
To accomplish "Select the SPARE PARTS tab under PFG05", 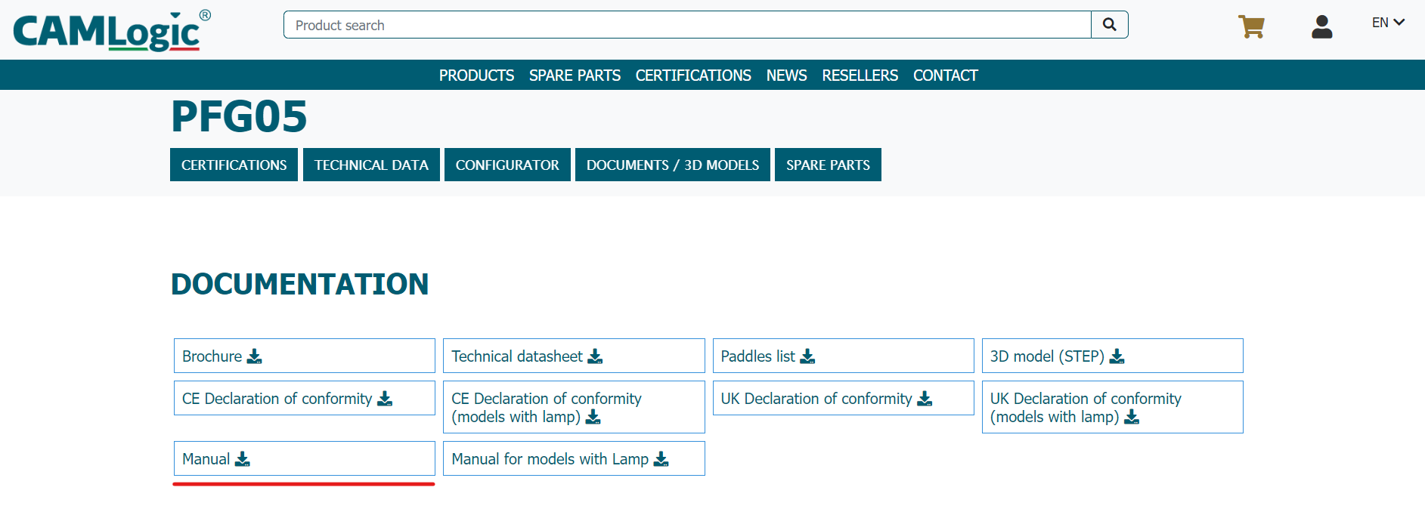I will click(x=828, y=165).
